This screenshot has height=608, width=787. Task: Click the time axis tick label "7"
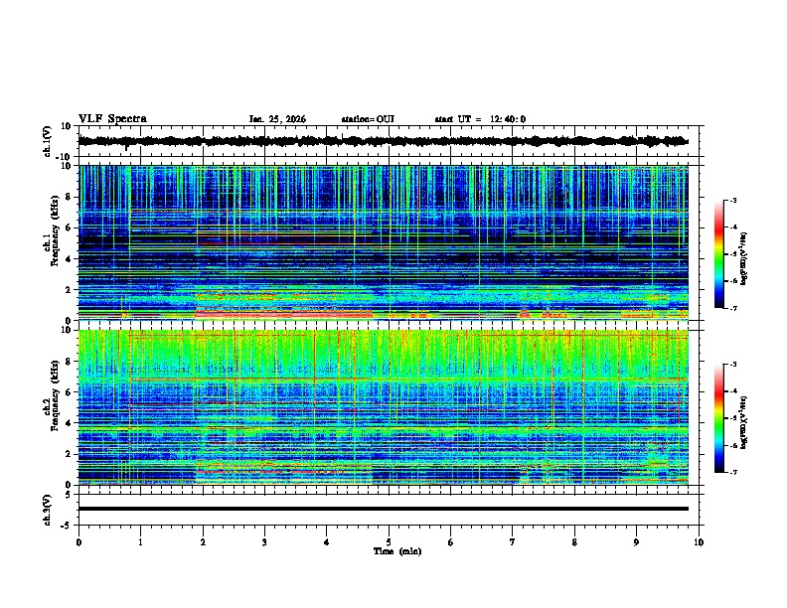(513, 542)
